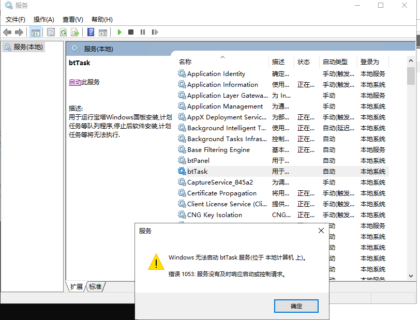The image size is (420, 320).
Task: Click the CaptureService_845a2 service name
Action: tap(220, 182)
